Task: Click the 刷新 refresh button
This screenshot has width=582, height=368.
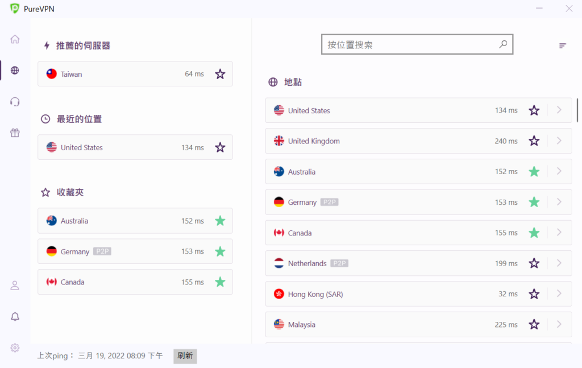Action: point(185,355)
